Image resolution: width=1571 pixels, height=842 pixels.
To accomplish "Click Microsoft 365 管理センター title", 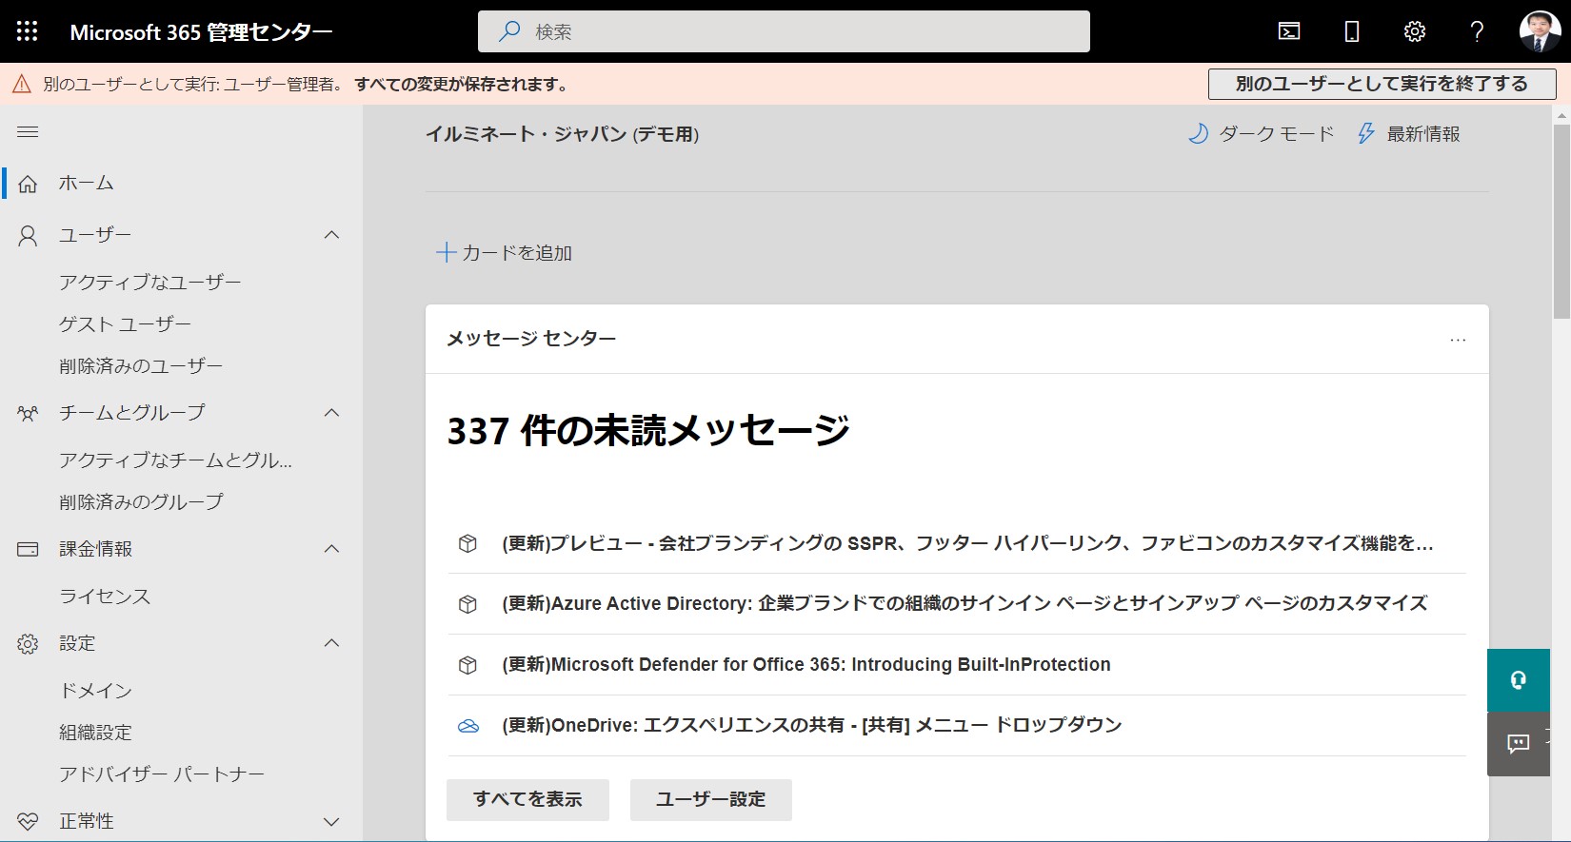I will 201,32.
